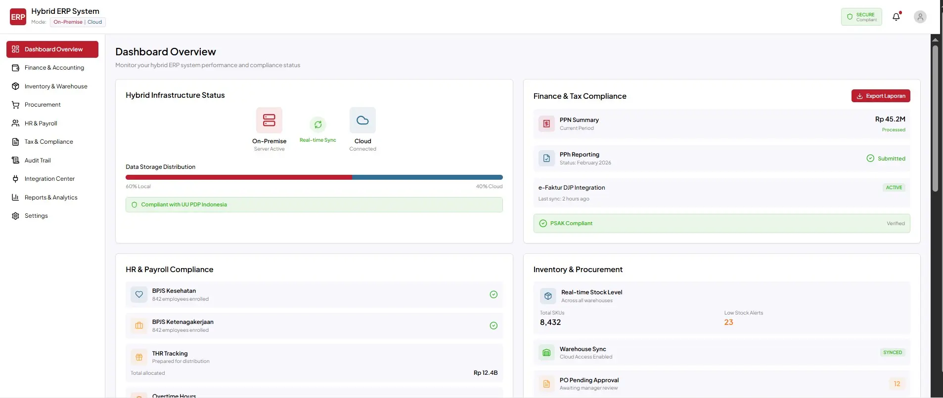The image size is (943, 398).
Task: Open Finance & Accounting menu item
Action: [52, 68]
